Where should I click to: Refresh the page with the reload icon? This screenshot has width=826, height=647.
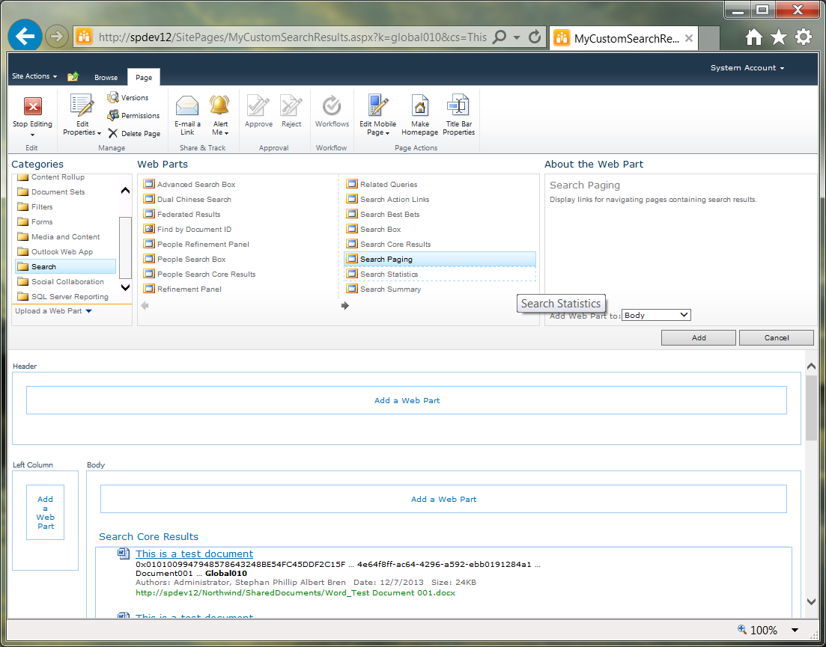[x=535, y=37]
